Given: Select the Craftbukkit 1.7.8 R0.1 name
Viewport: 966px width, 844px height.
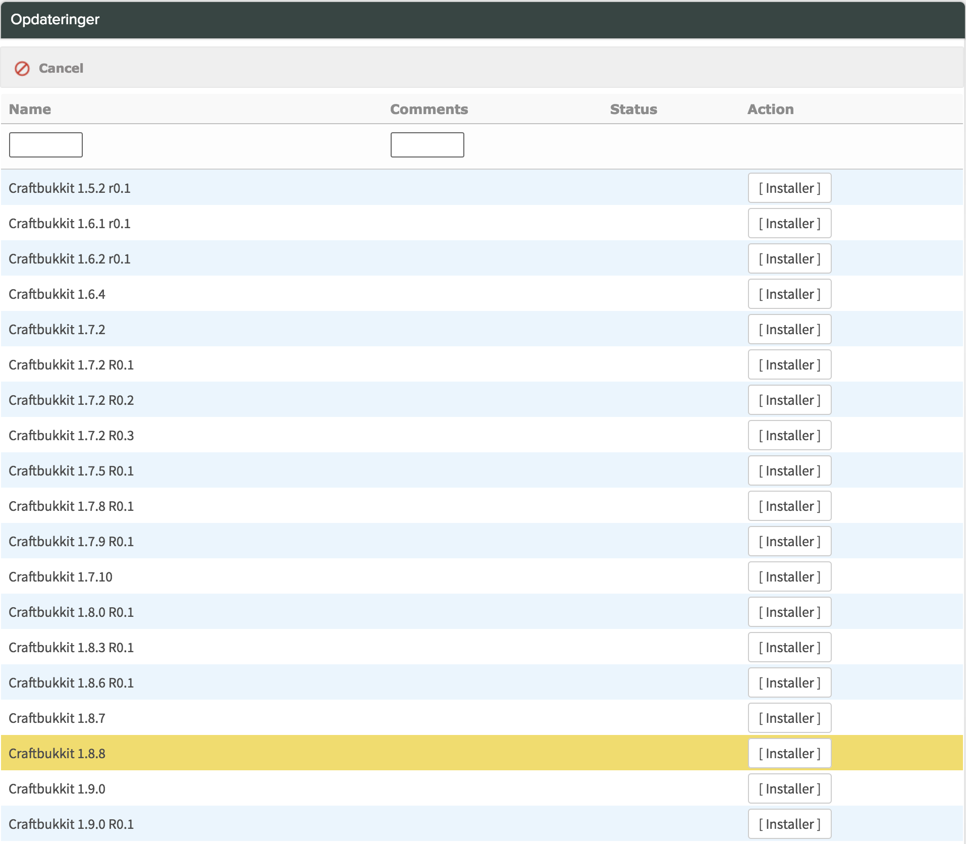Looking at the screenshot, I should click(x=71, y=506).
